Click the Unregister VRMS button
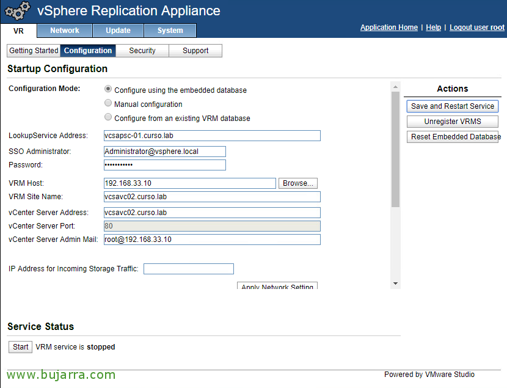 tap(453, 122)
